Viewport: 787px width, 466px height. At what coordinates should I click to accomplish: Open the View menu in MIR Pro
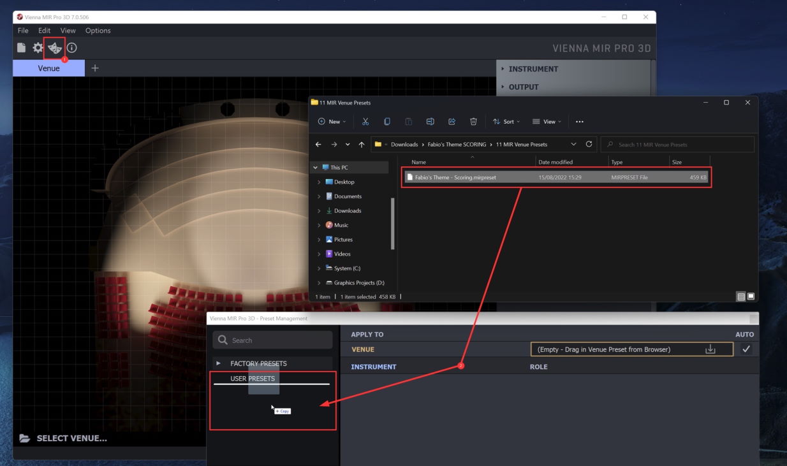[x=68, y=31]
